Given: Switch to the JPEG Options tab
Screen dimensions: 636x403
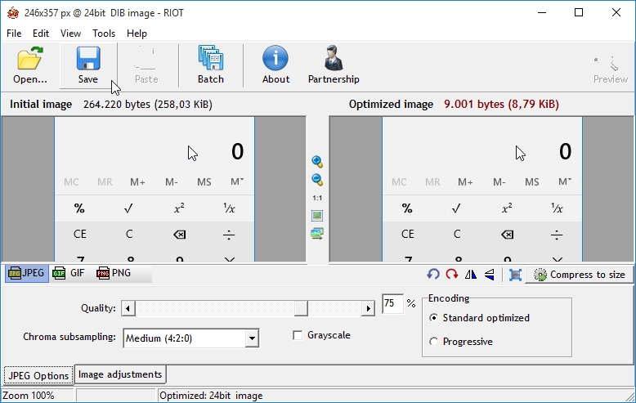Looking at the screenshot, I should click(x=38, y=375).
